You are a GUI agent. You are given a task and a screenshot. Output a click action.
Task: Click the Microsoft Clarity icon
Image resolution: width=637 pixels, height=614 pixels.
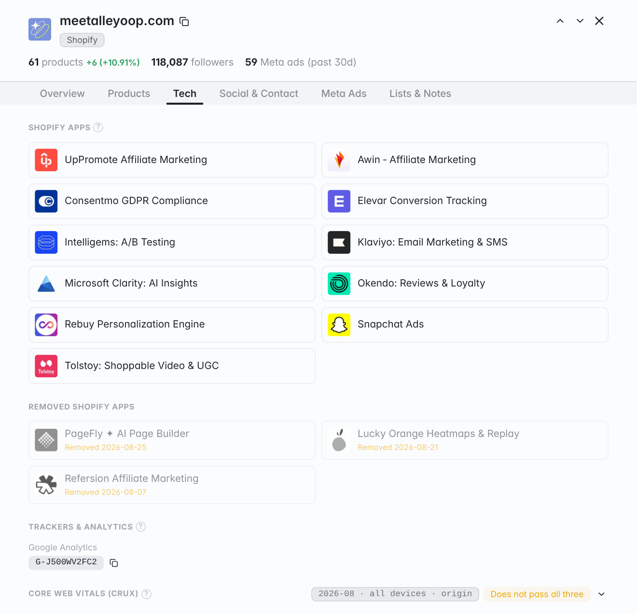[x=46, y=284]
